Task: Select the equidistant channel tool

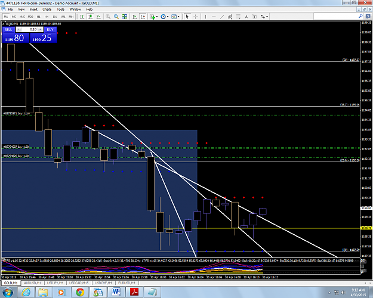Action: point(230,17)
